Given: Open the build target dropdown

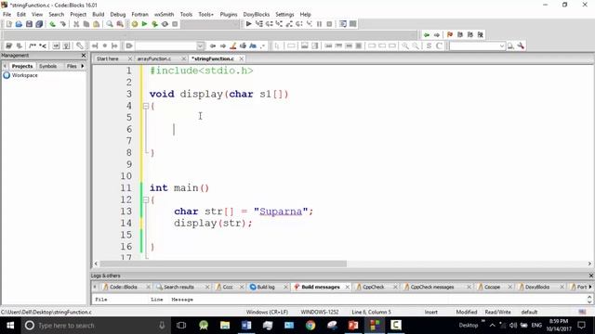Looking at the screenshot, I should [x=236, y=24].
